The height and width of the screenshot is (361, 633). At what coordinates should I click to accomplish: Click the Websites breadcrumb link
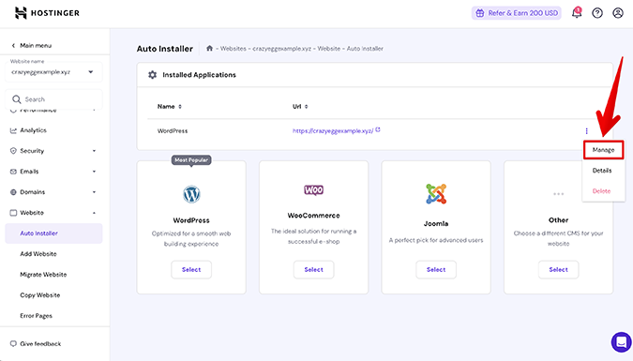(x=233, y=49)
